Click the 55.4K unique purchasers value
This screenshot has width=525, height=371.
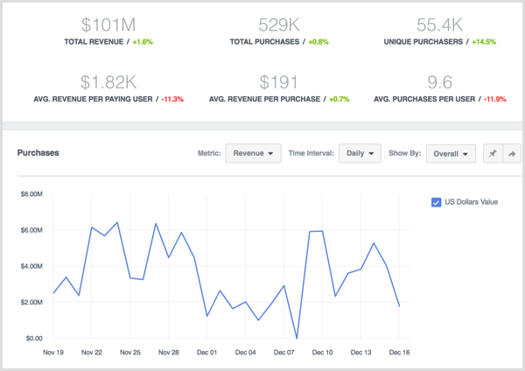pyautogui.click(x=439, y=24)
